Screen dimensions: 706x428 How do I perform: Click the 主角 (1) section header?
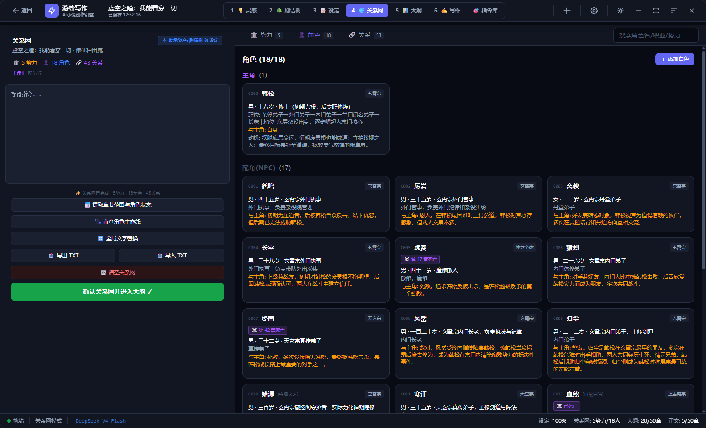pos(254,75)
